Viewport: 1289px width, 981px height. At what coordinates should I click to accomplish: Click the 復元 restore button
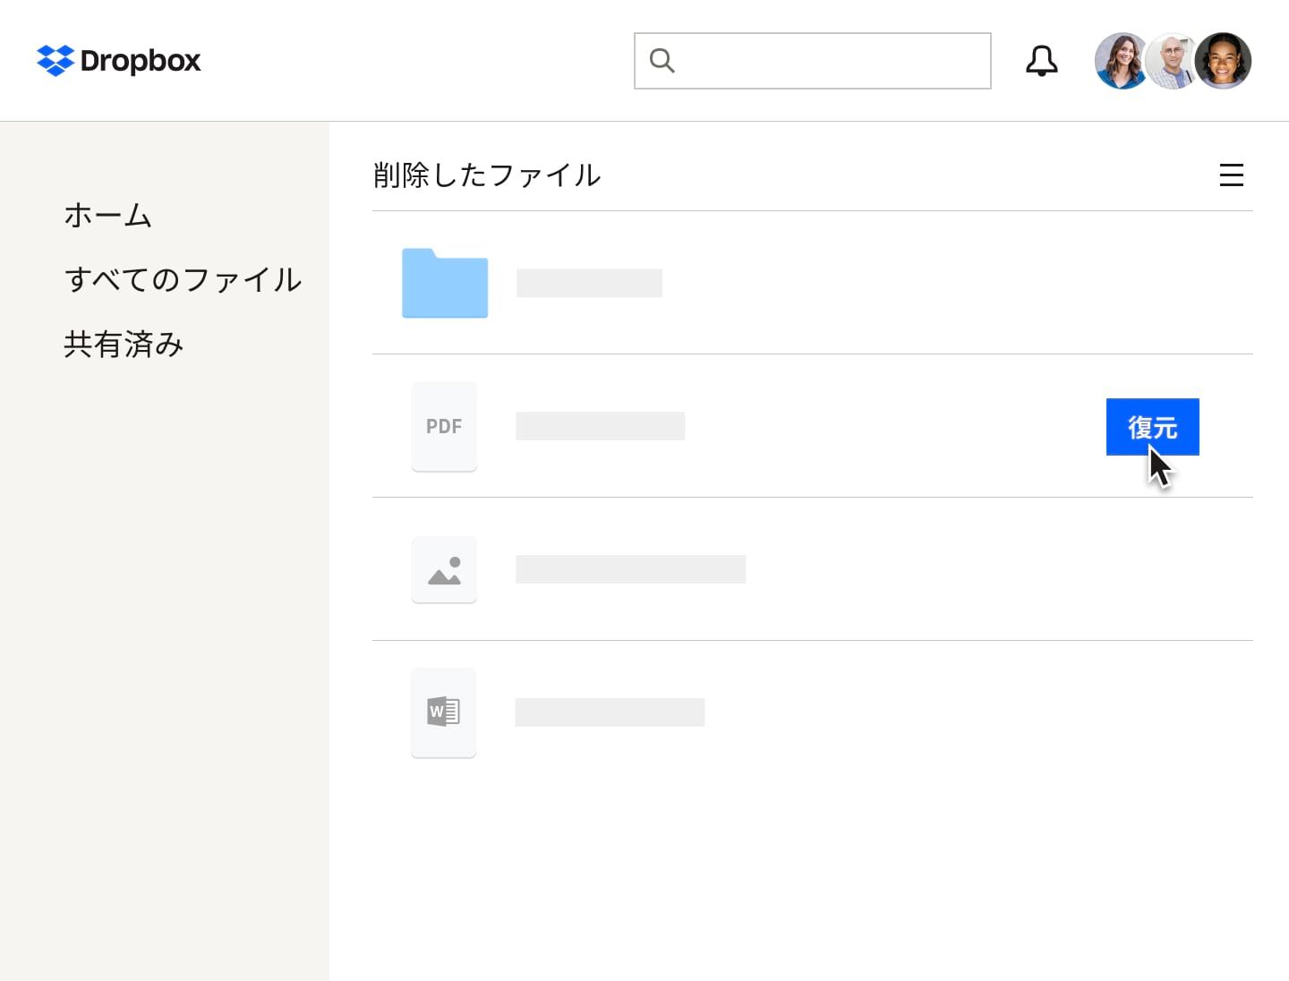click(x=1153, y=427)
